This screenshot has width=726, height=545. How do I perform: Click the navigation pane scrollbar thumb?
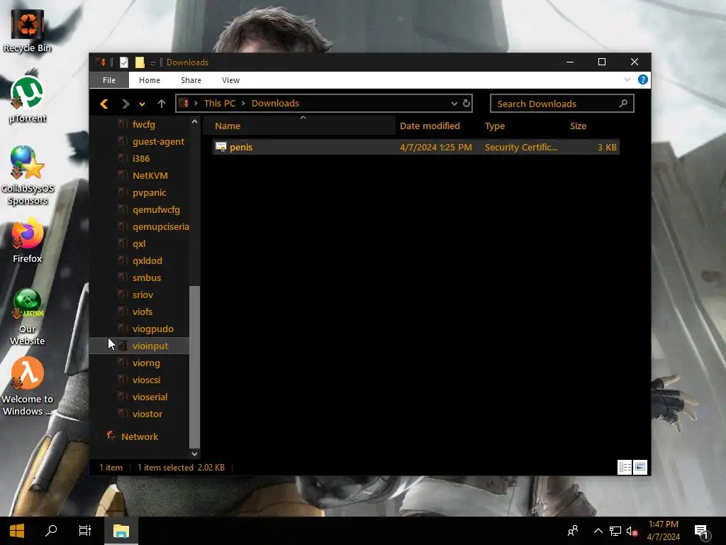pos(194,367)
